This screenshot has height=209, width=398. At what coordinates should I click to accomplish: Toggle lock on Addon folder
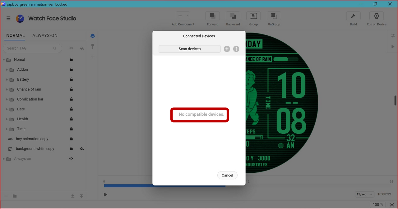point(71,69)
